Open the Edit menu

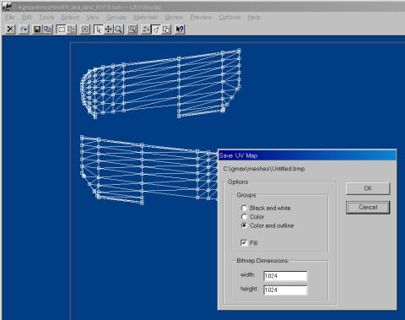point(27,17)
